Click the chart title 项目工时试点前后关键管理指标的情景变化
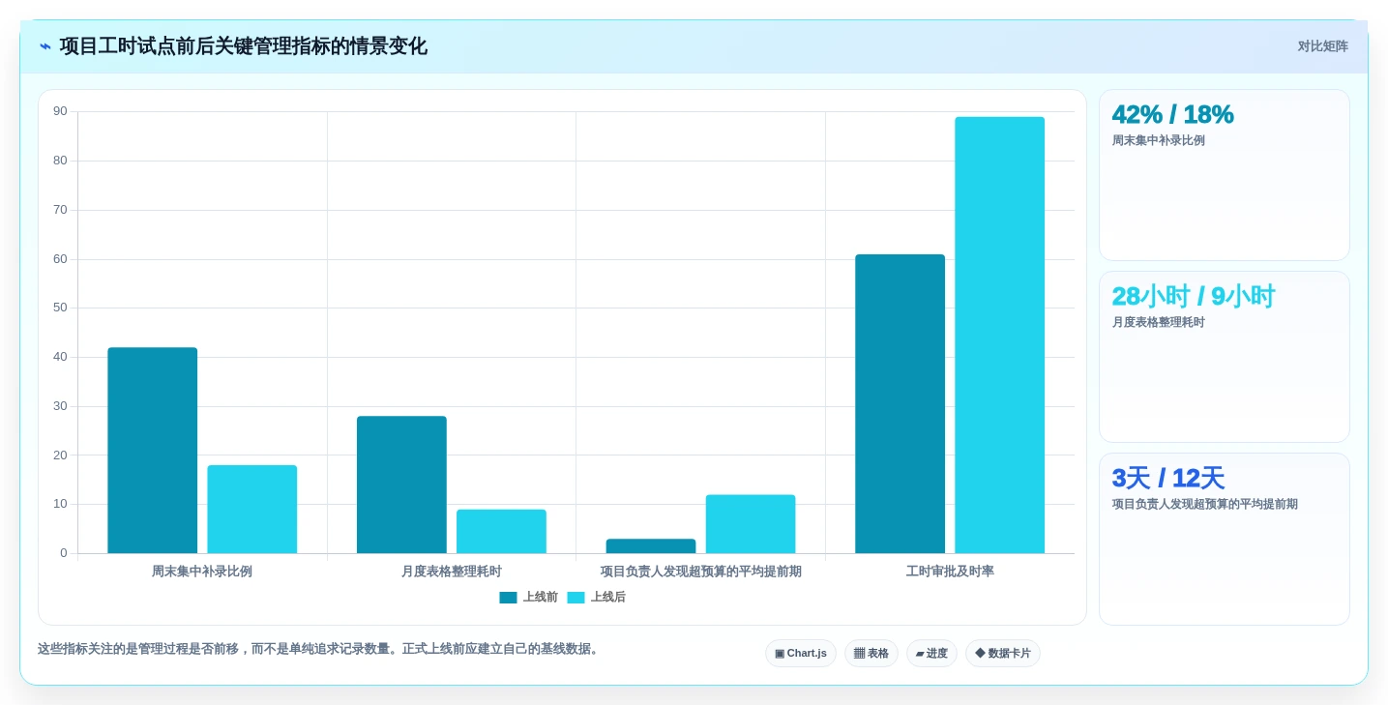 pos(244,46)
